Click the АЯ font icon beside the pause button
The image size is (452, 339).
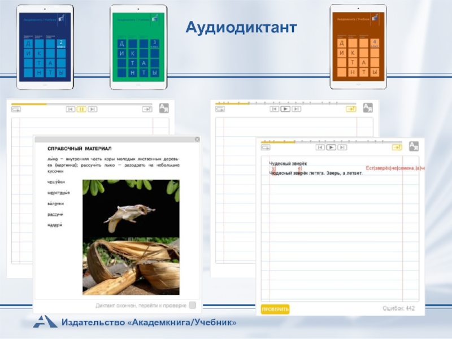(x=164, y=108)
